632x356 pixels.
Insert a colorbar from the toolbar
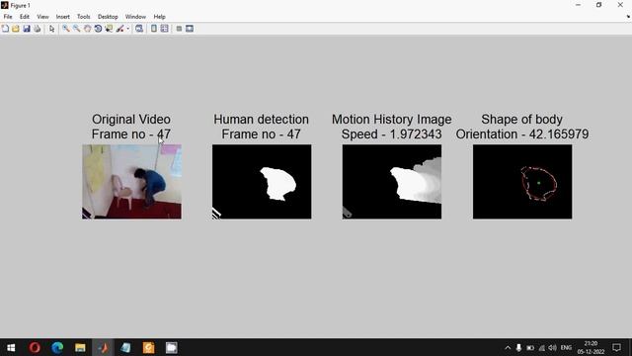(154, 29)
